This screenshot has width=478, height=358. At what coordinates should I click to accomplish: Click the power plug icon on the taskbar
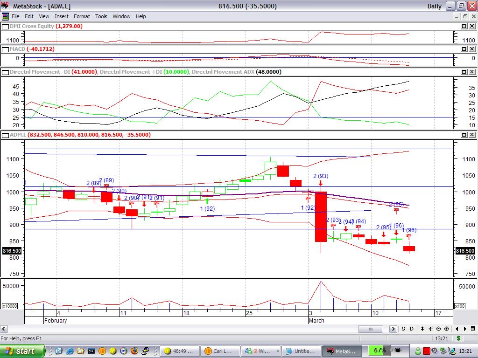(x=398, y=351)
